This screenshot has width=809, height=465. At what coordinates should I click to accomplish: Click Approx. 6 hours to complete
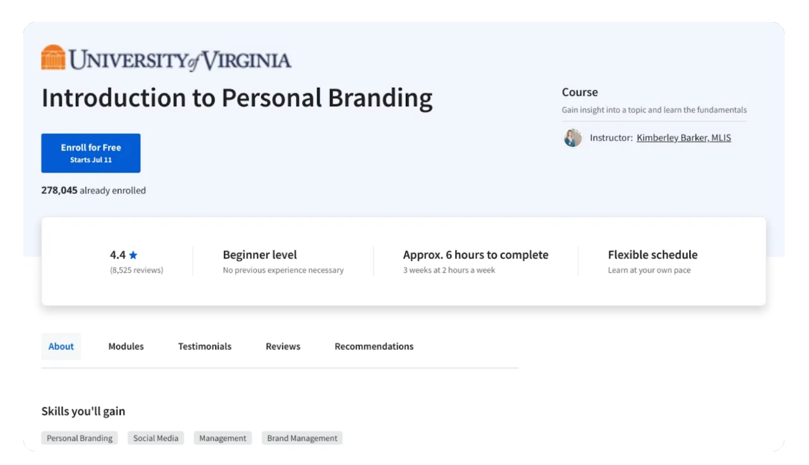click(x=475, y=254)
